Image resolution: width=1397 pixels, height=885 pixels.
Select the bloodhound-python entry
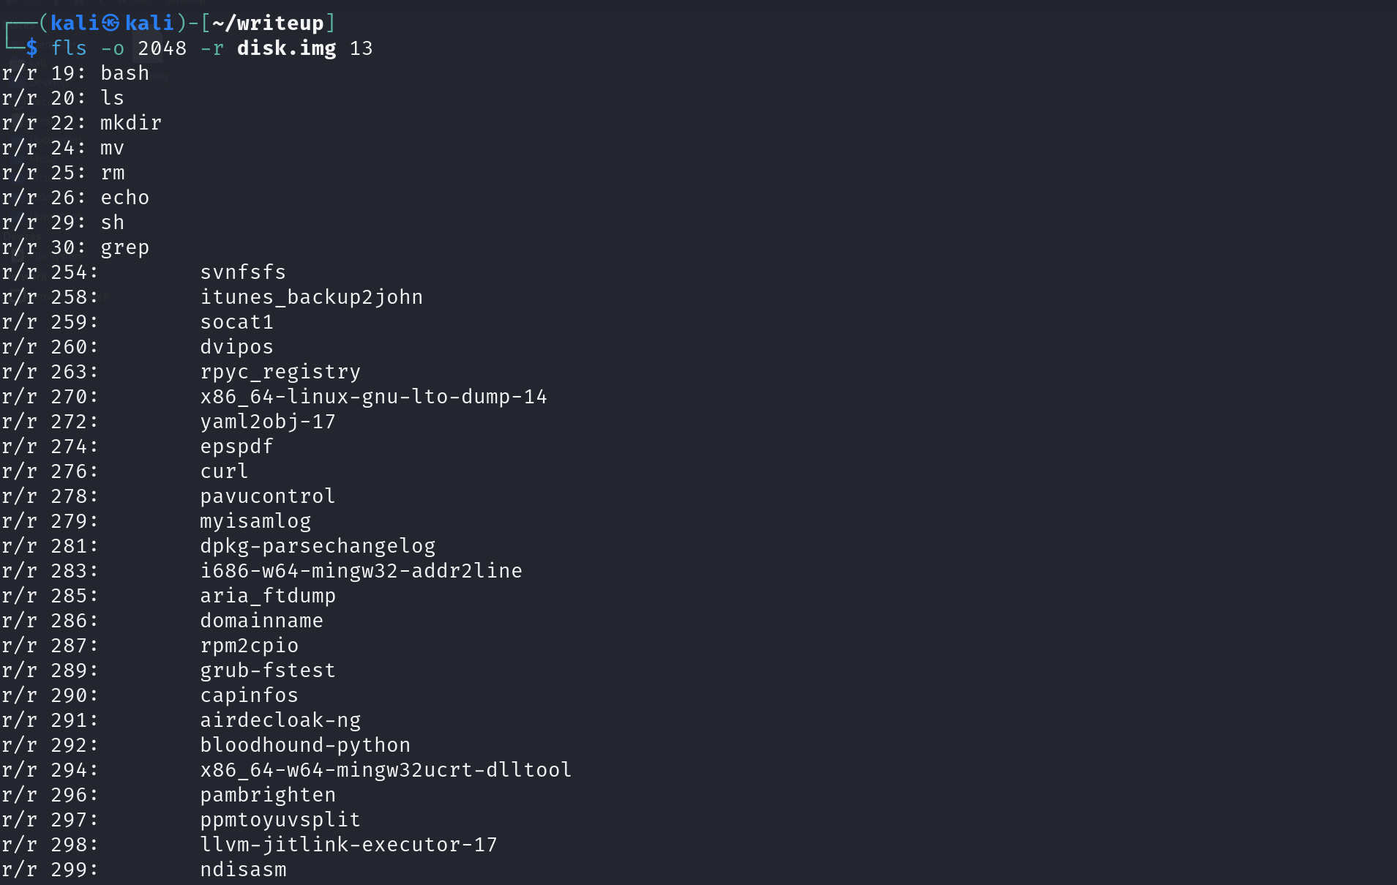pyautogui.click(x=305, y=745)
